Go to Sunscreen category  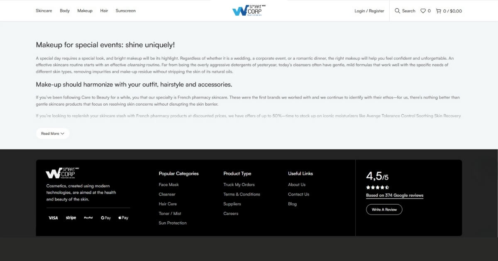125,11
